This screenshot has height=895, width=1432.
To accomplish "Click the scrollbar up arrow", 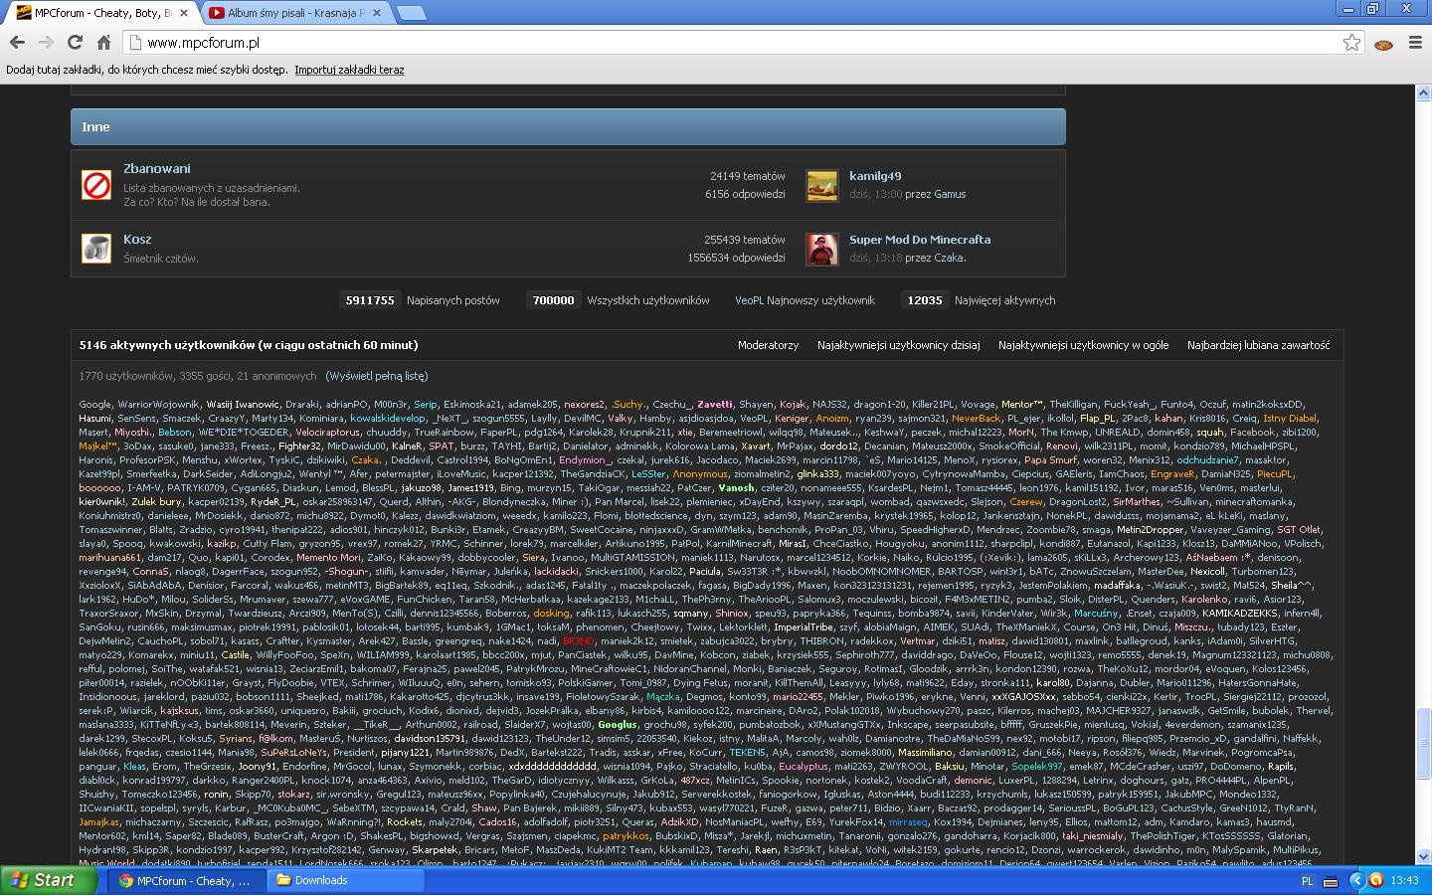I will point(1423,92).
